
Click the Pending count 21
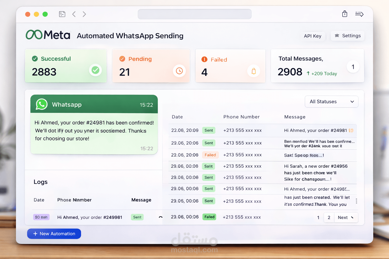tap(125, 72)
